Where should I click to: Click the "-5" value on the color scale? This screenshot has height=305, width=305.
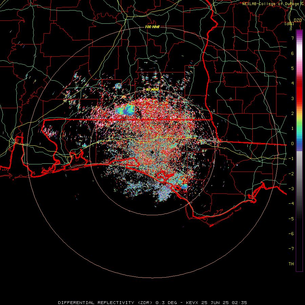pos(291,219)
